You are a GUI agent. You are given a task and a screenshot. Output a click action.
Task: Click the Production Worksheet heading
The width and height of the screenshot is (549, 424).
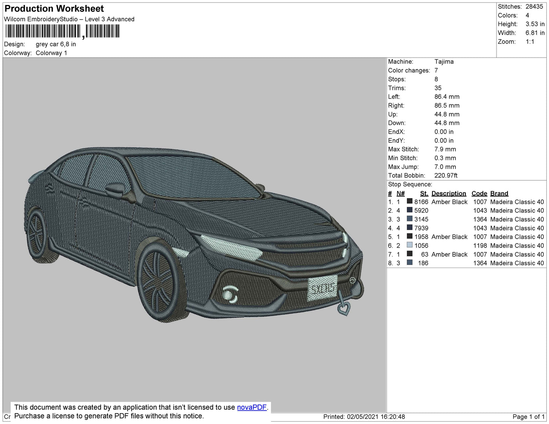(54, 9)
